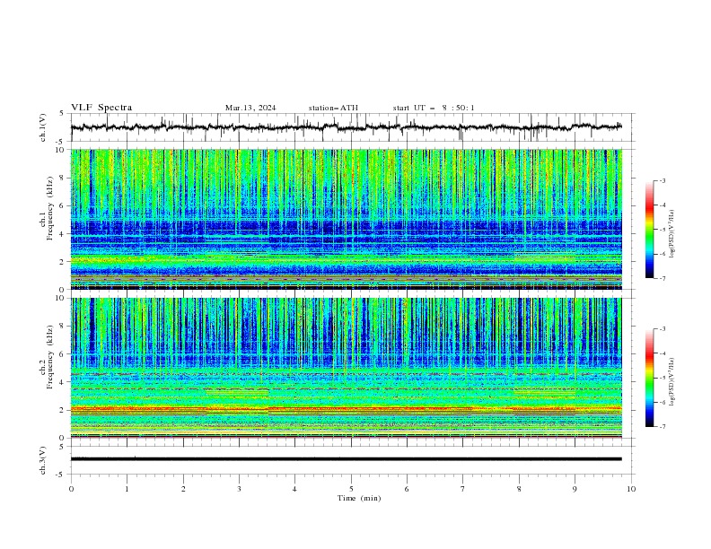Click the '-3' label on upper colorbar

tap(663, 180)
